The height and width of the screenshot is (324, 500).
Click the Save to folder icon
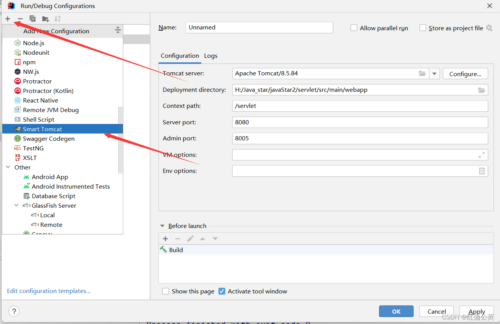point(46,19)
